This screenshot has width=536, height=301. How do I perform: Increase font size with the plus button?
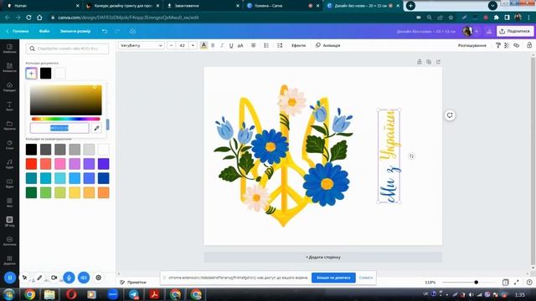click(x=193, y=45)
